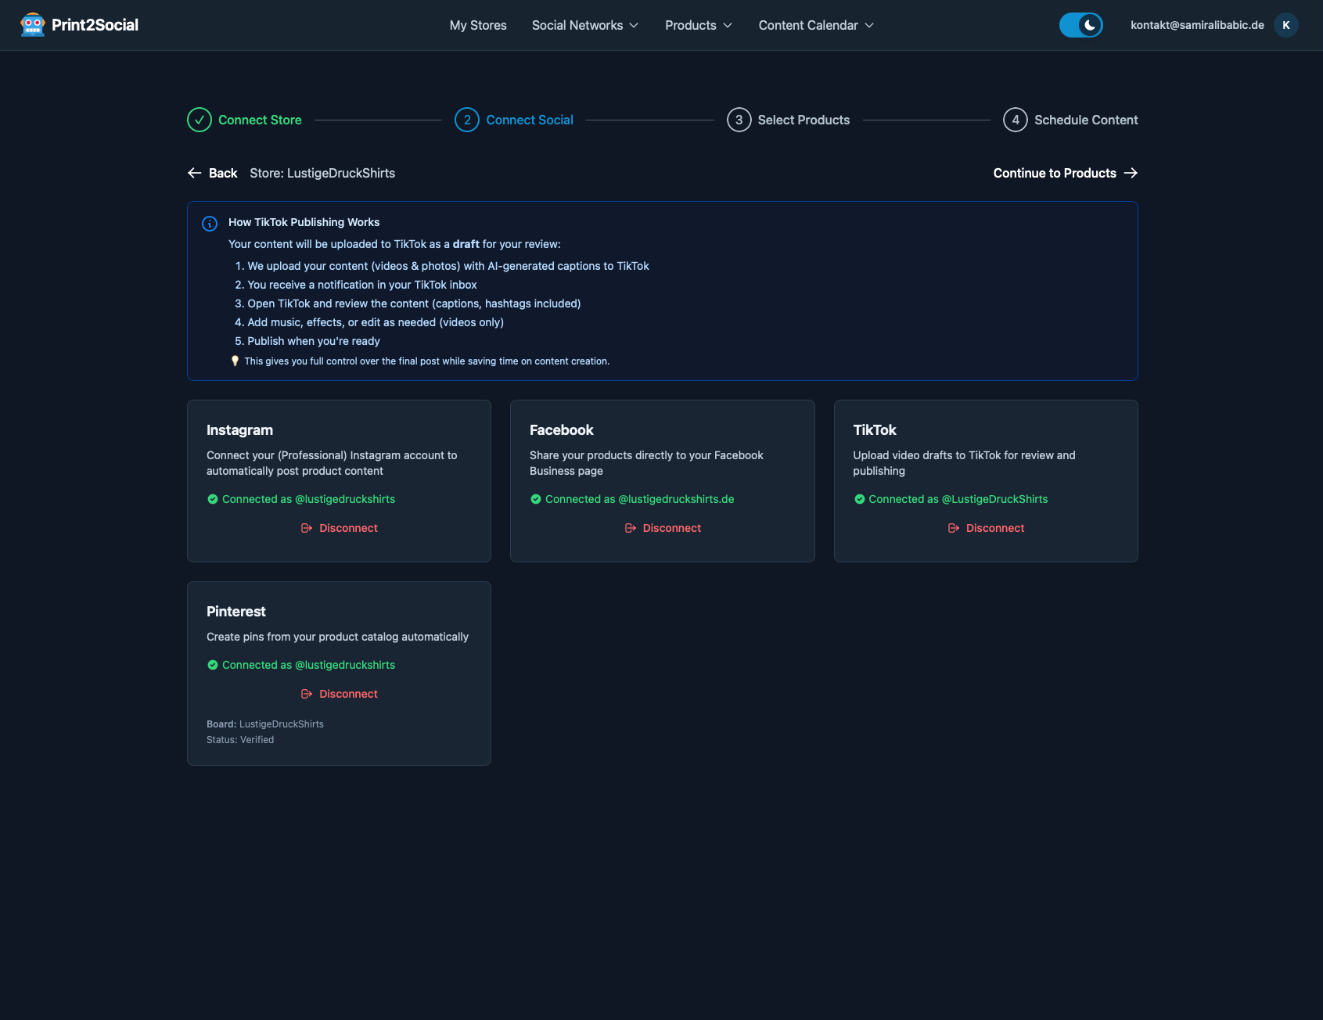This screenshot has width=1323, height=1020.
Task: Click the Back arrow icon
Action: (x=195, y=173)
